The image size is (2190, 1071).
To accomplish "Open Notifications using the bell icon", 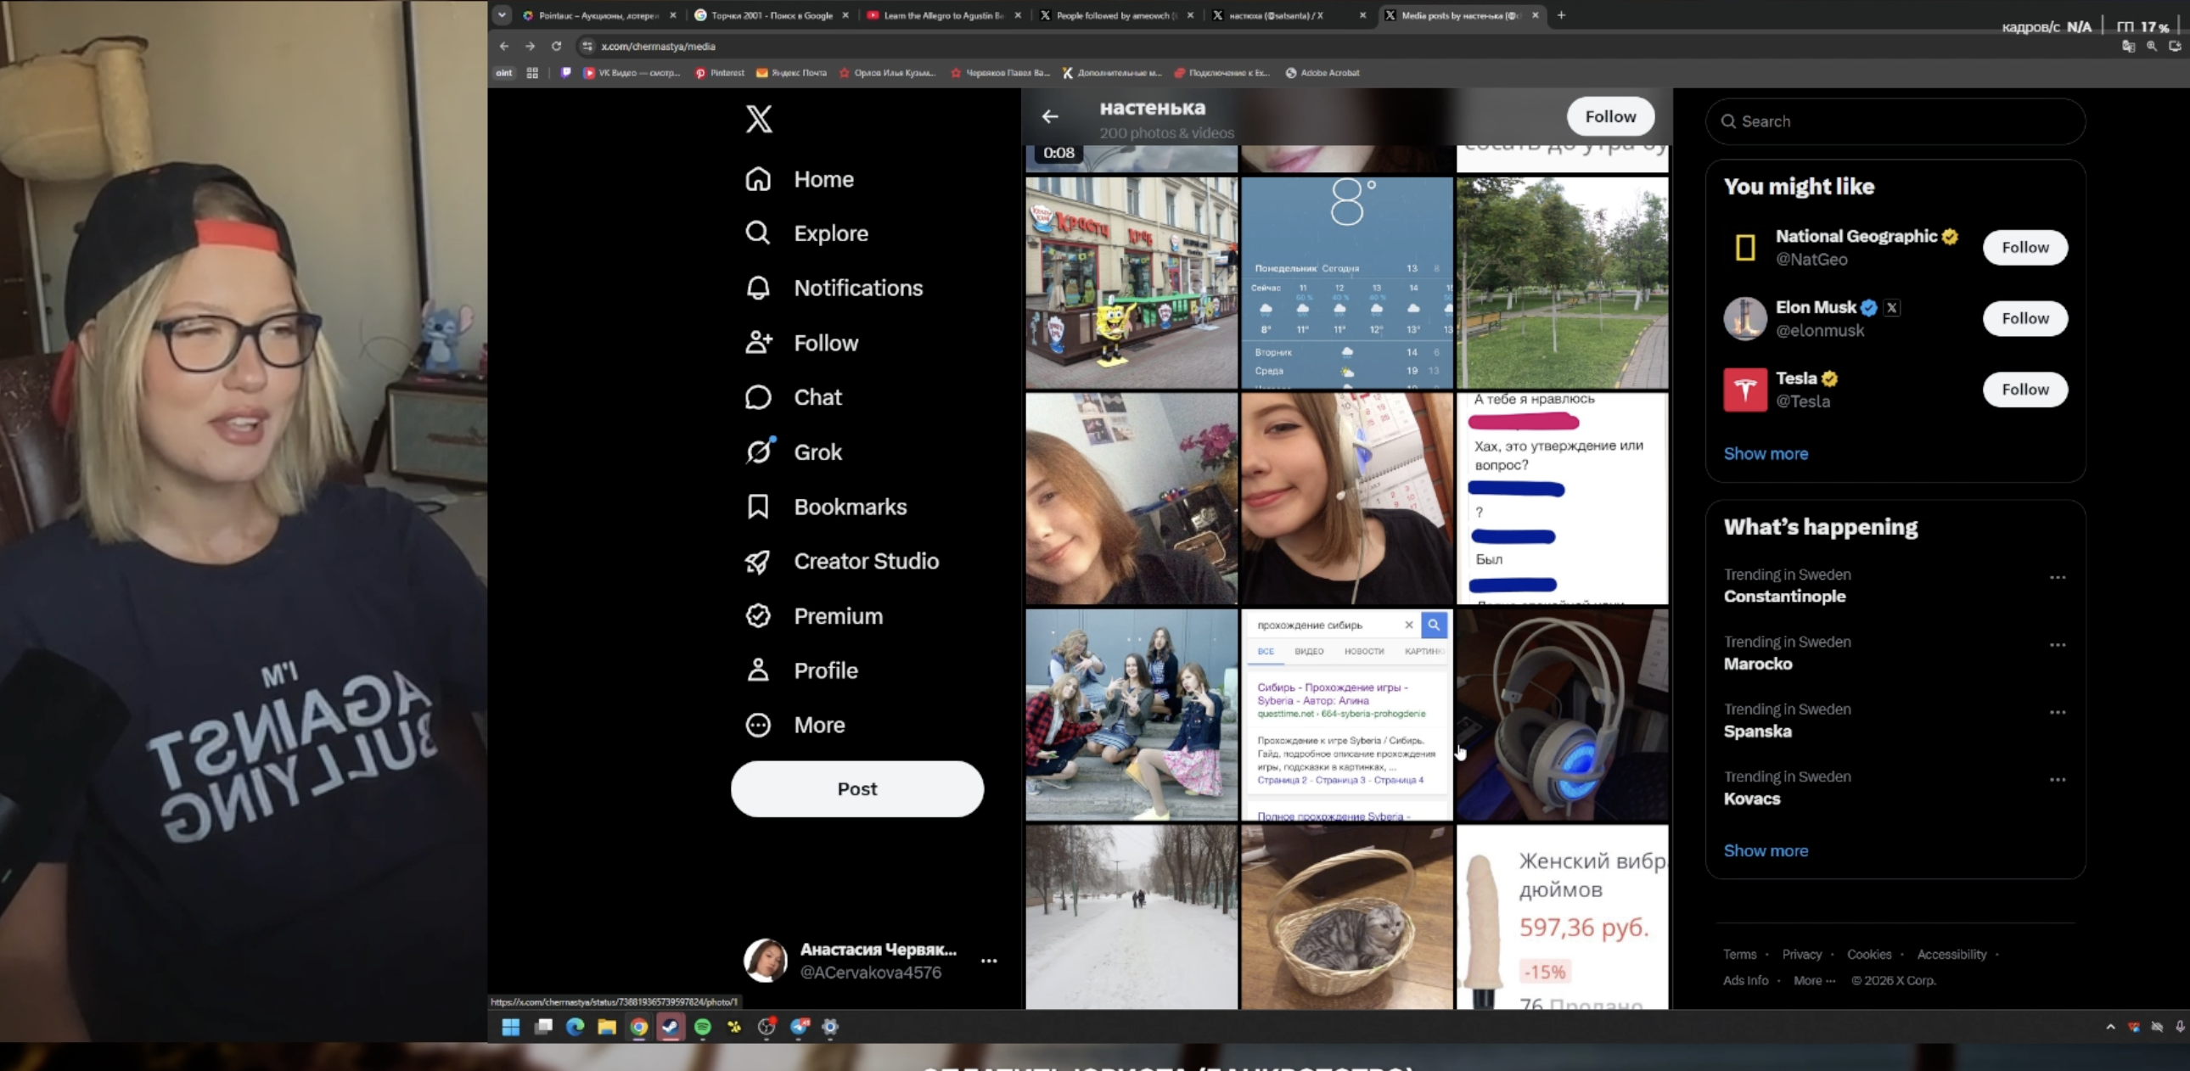I will [x=757, y=289].
